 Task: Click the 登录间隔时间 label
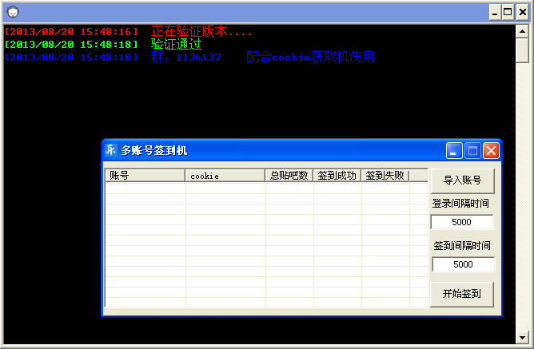click(460, 204)
